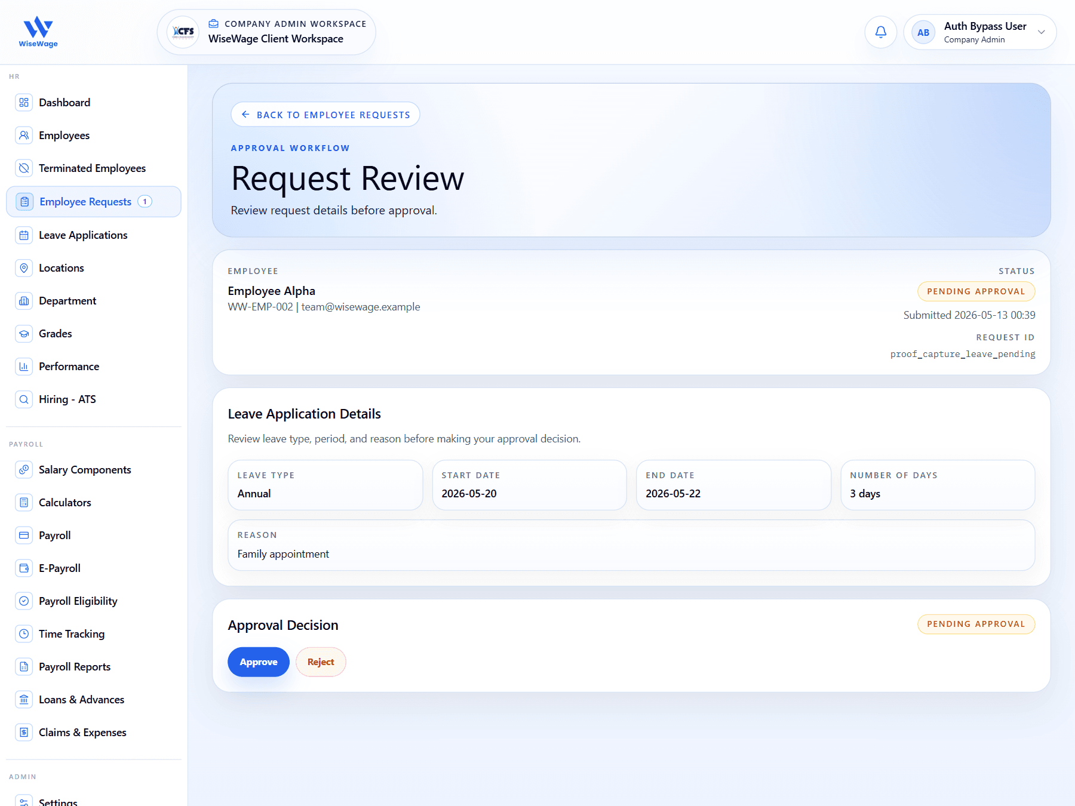Click the Salary Components icon
This screenshot has height=806, width=1075.
coord(24,470)
